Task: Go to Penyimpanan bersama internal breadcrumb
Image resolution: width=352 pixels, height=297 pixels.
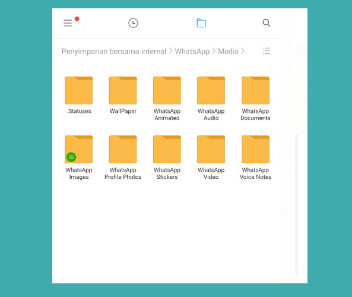Action: pos(114,52)
